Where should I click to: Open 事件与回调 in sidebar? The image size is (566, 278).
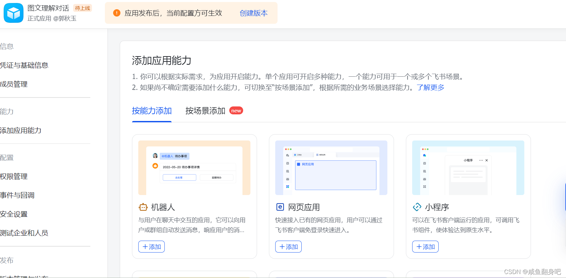click(17, 195)
